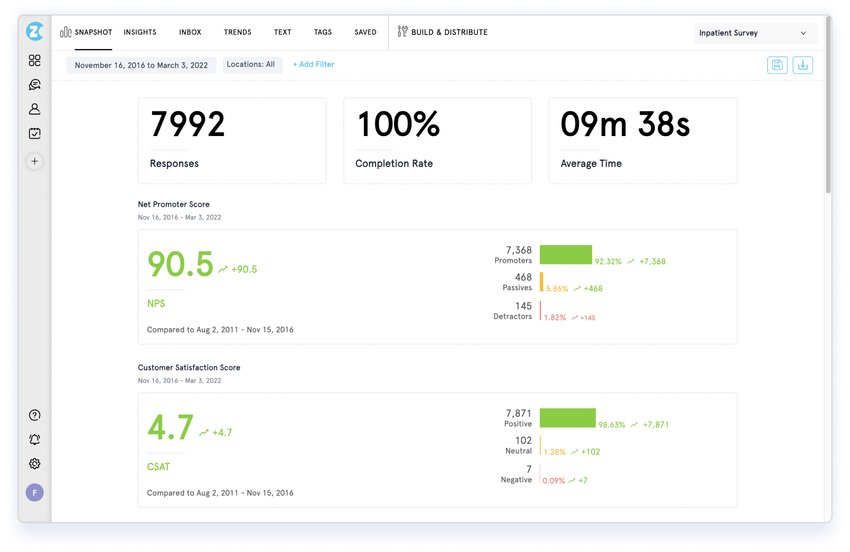The width and height of the screenshot is (850, 552).
Task: Click the 98.63% positive percentage
Action: [x=612, y=425]
